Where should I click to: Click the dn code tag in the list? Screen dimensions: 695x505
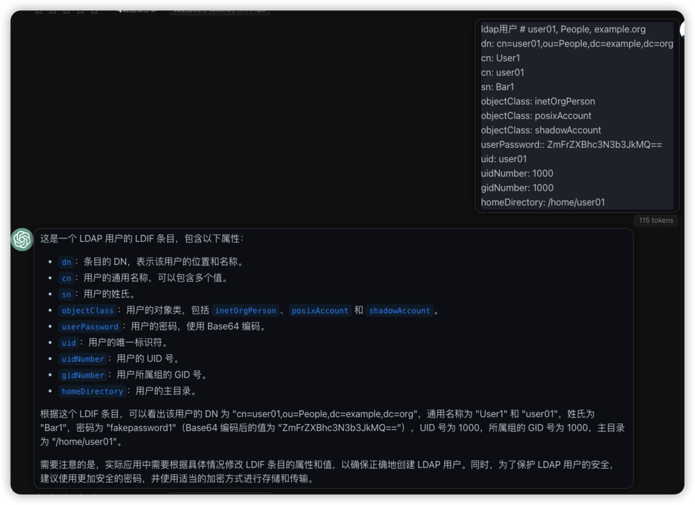pyautogui.click(x=66, y=262)
